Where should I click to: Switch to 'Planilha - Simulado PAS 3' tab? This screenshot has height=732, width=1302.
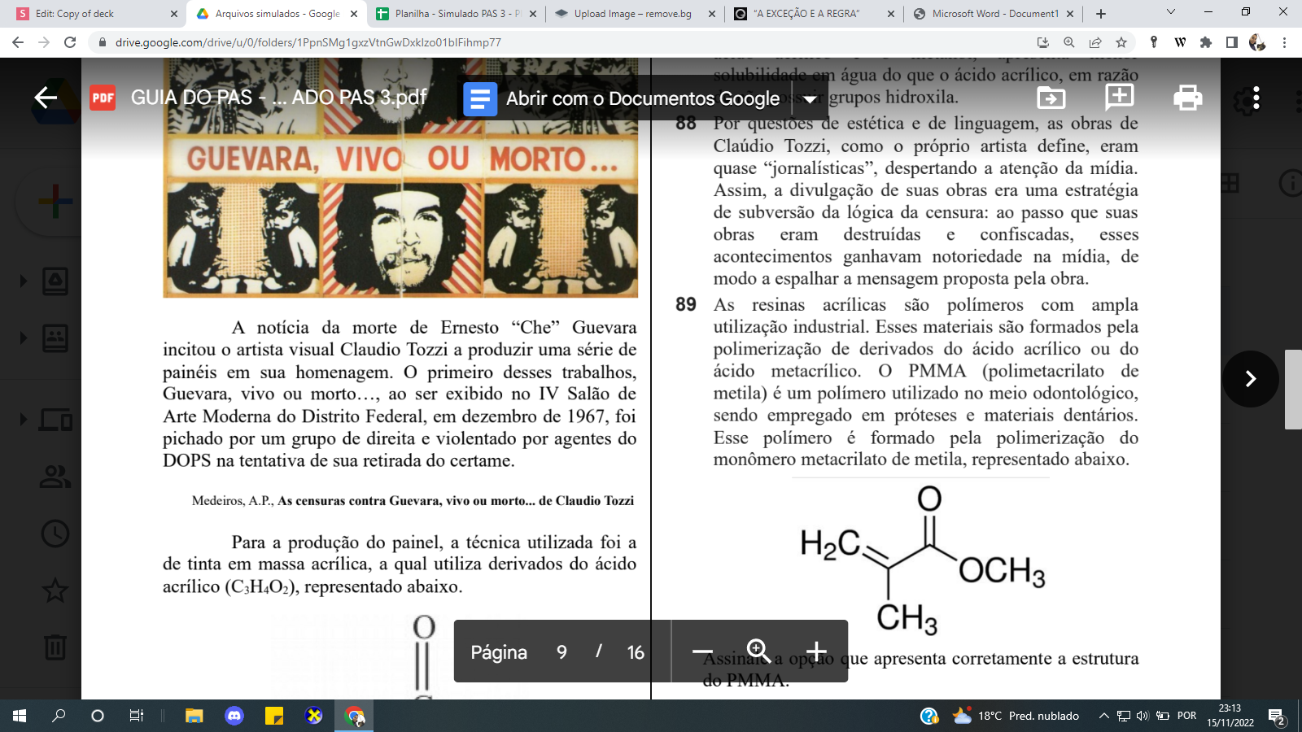pos(456,14)
